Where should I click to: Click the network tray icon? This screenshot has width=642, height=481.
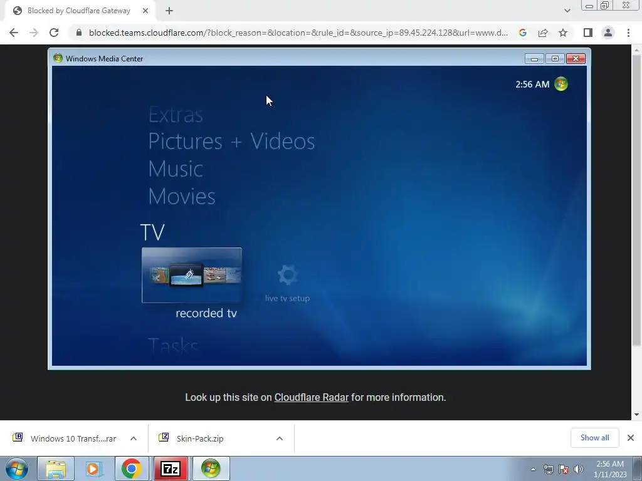(548, 469)
